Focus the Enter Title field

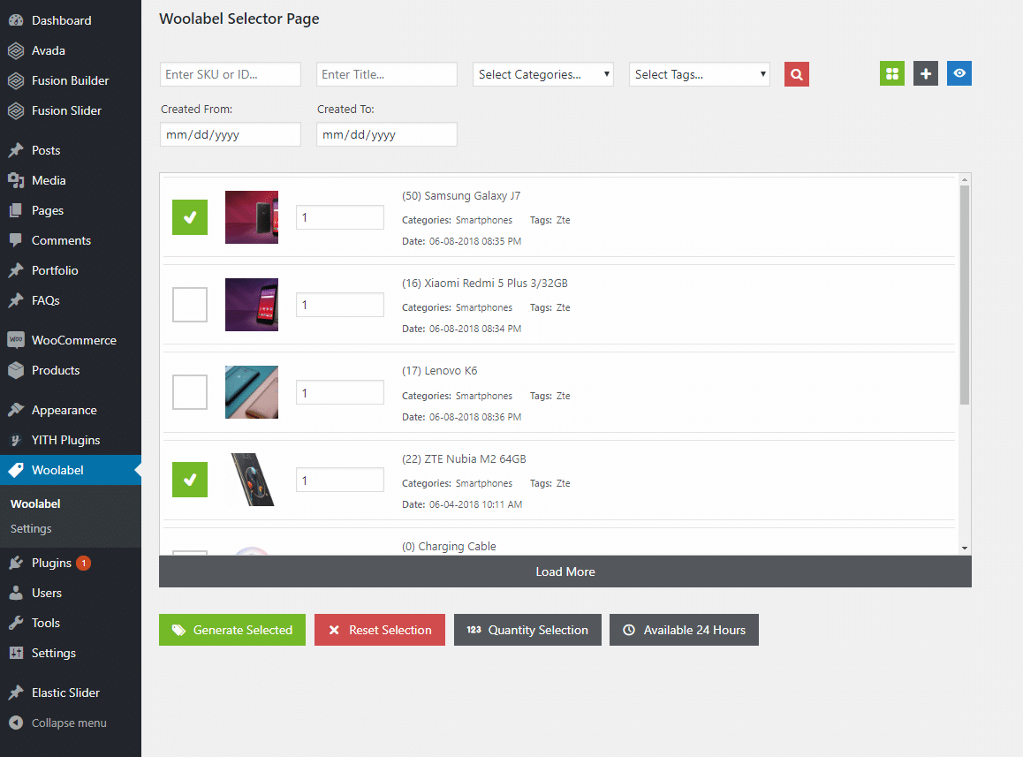[387, 74]
